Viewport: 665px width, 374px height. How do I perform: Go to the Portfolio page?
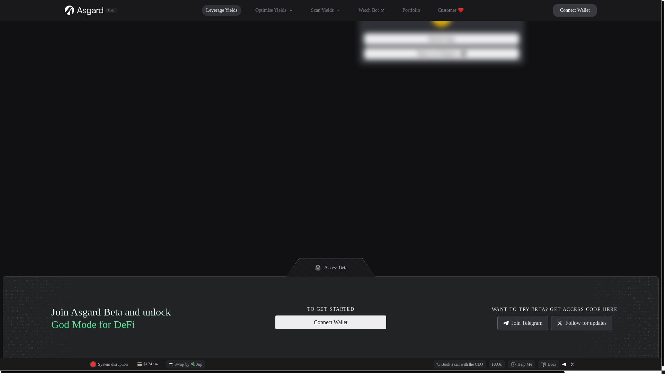411,10
